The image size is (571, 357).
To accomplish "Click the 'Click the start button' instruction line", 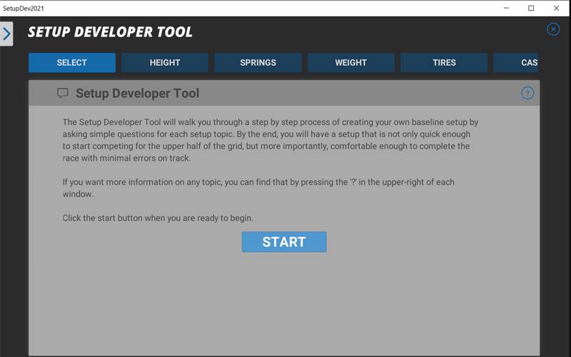I will pos(158,218).
